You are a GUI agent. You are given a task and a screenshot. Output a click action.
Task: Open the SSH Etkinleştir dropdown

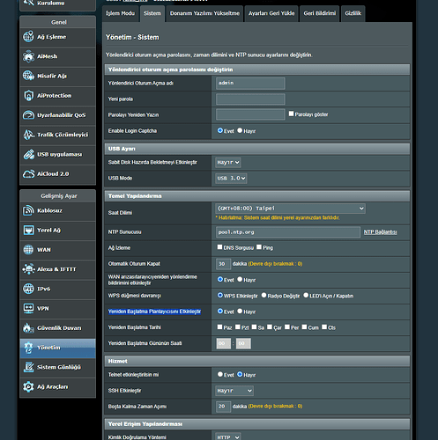pyautogui.click(x=234, y=391)
